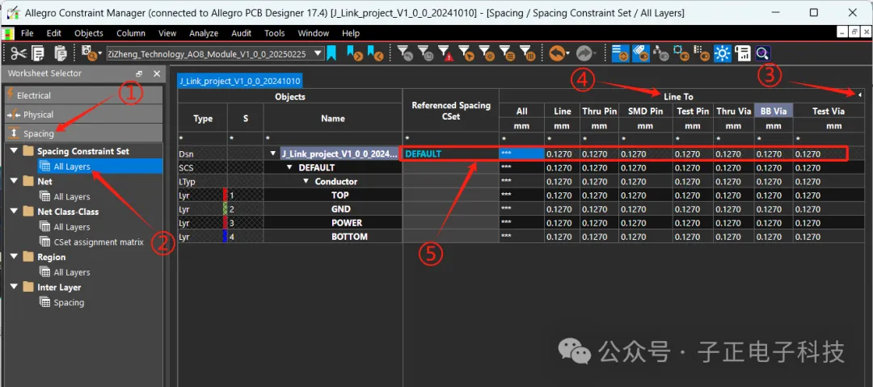Click the Previous Bookmark icon

pyautogui.click(x=375, y=53)
